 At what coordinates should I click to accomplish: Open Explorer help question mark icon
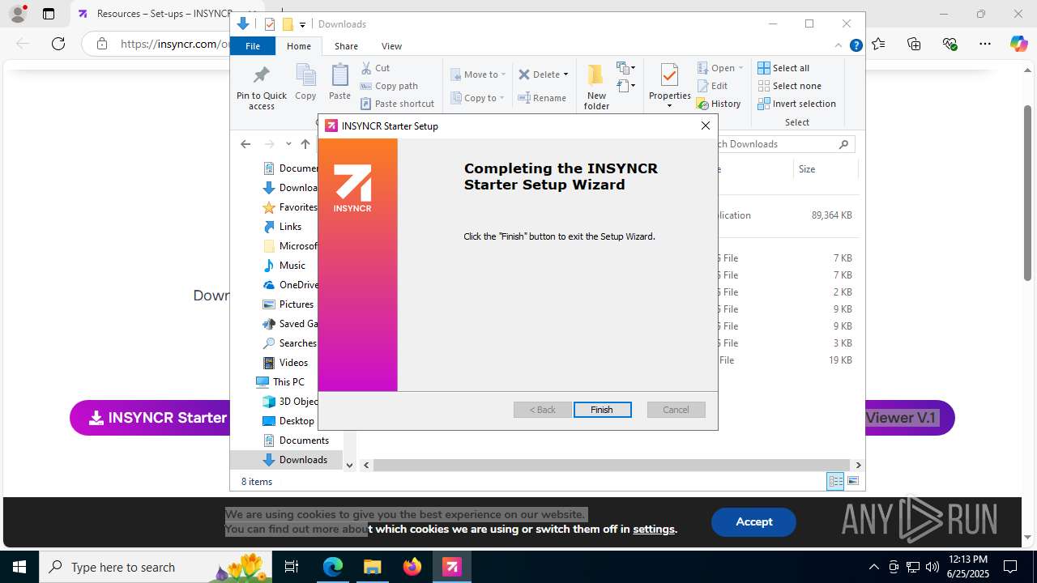tap(856, 45)
